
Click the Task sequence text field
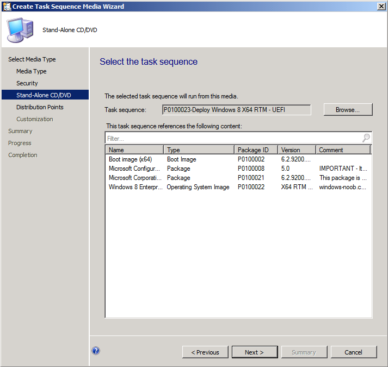(237, 110)
